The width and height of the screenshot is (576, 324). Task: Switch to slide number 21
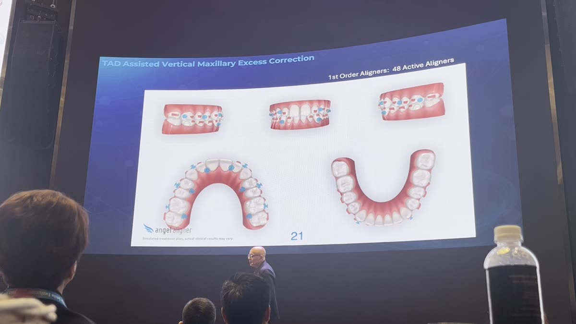pos(296,235)
